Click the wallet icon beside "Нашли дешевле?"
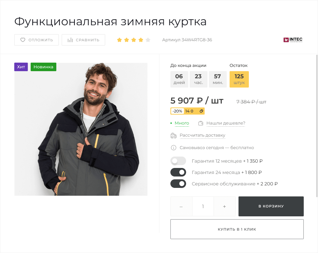Viewport: 318px width, 253px height. 200,123
